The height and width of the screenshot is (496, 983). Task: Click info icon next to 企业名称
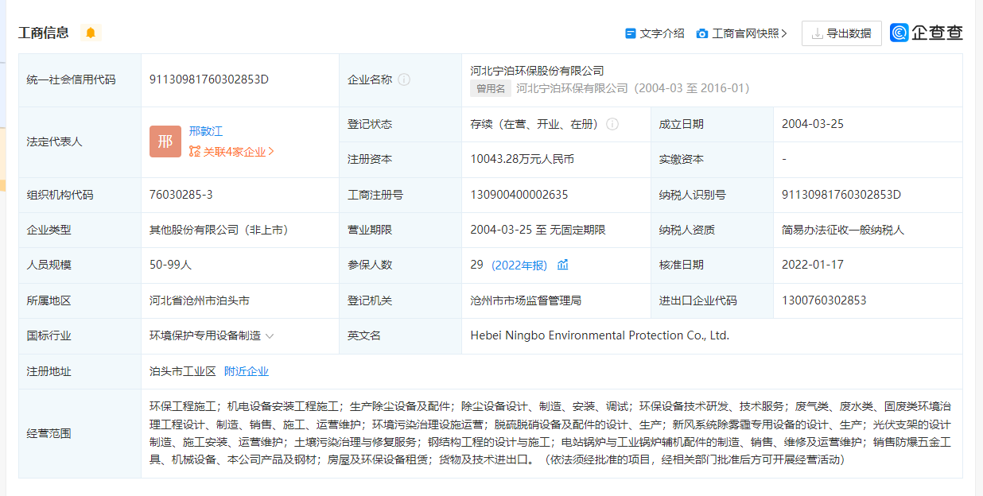(404, 79)
